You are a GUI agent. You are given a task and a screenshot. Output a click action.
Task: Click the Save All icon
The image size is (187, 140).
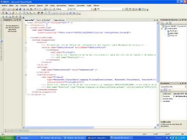(20, 9)
